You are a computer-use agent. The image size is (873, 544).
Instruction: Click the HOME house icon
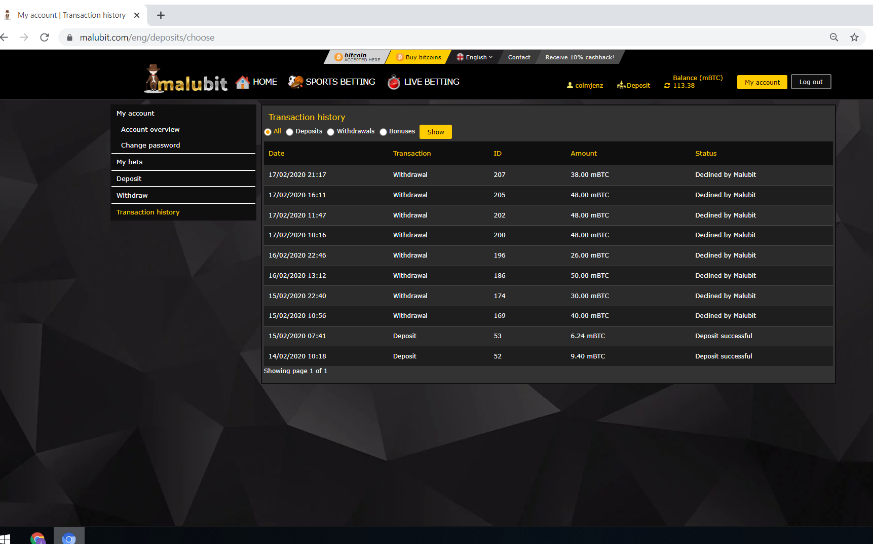tap(242, 82)
